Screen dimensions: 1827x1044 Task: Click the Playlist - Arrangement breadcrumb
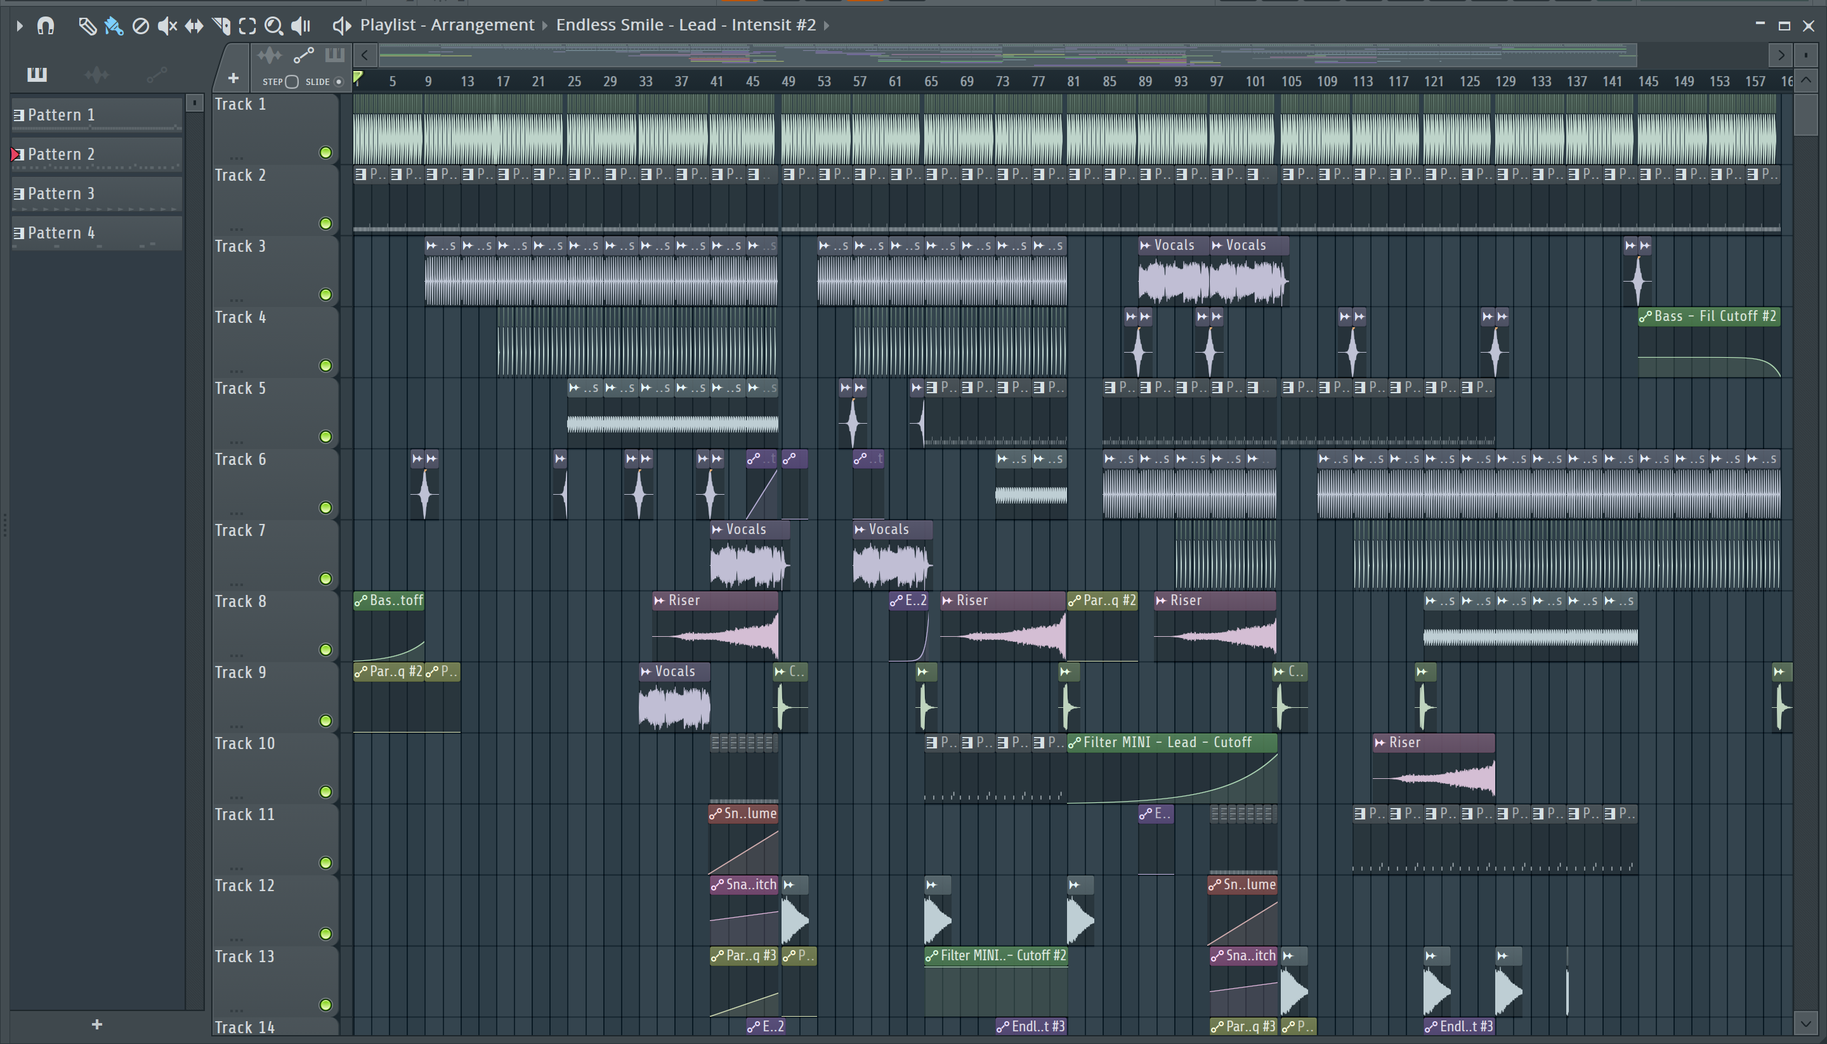click(x=447, y=25)
